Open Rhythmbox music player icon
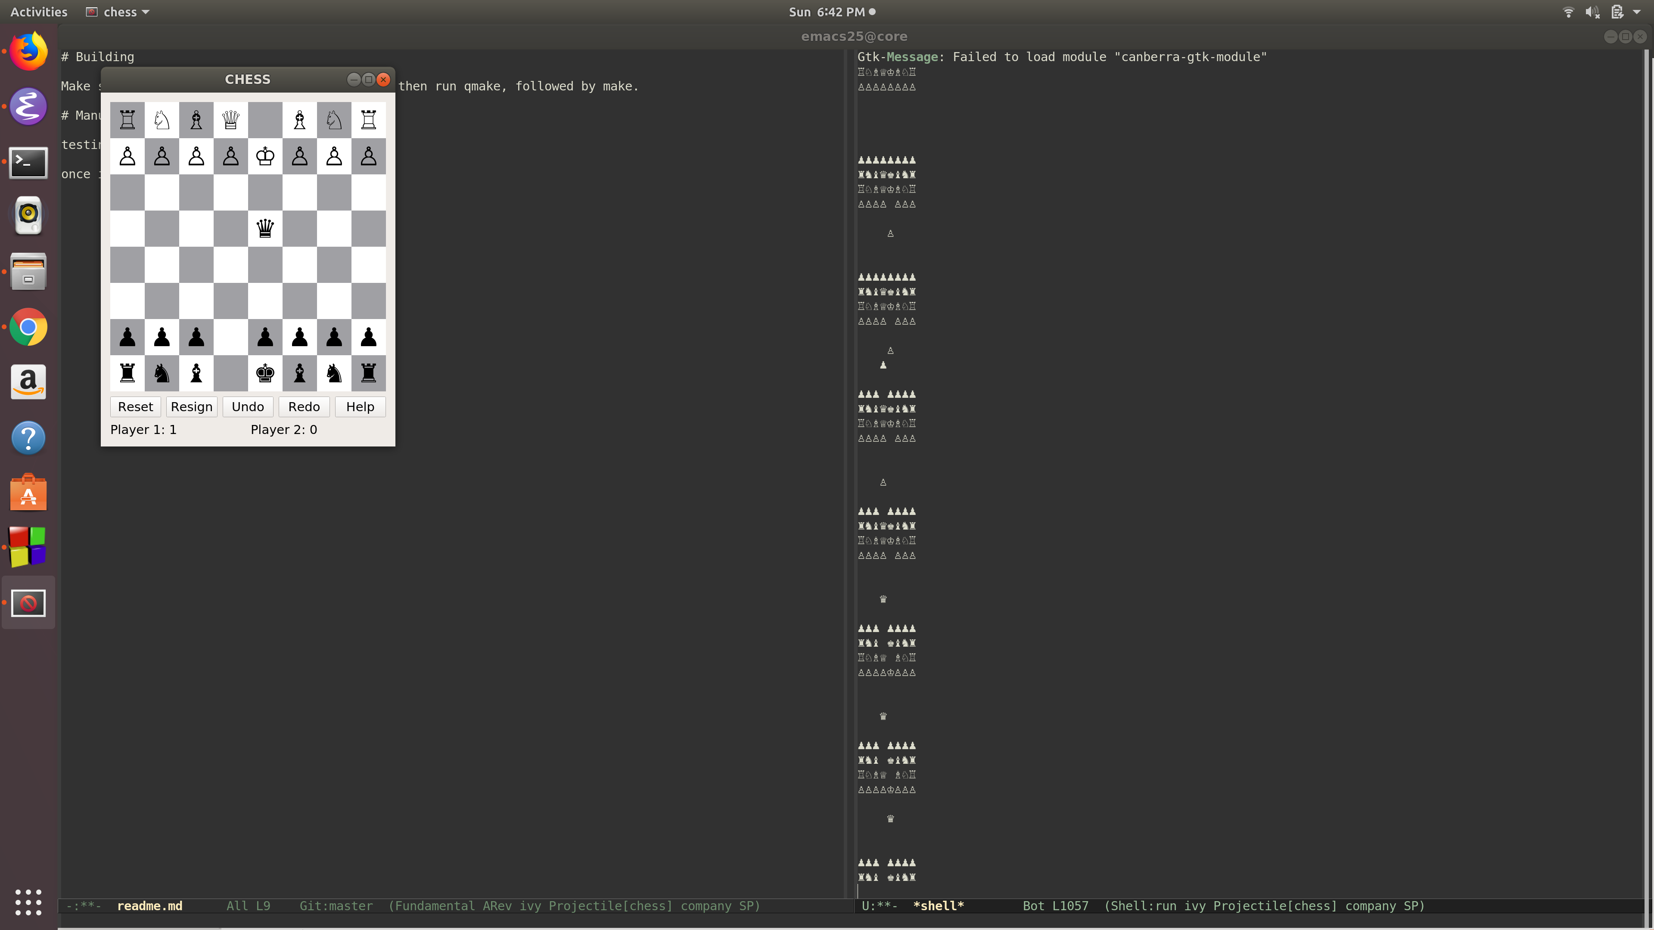 point(28,216)
